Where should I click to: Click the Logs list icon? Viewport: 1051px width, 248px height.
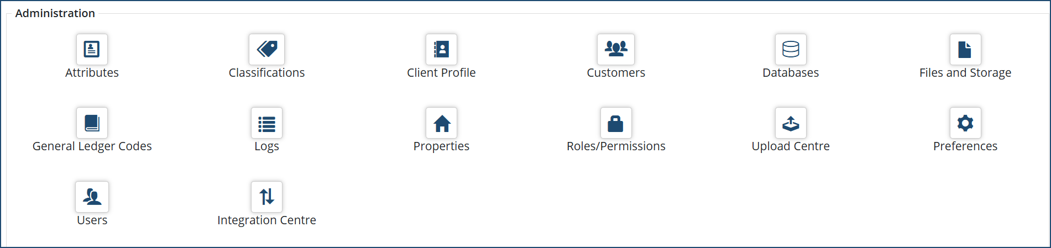[266, 123]
